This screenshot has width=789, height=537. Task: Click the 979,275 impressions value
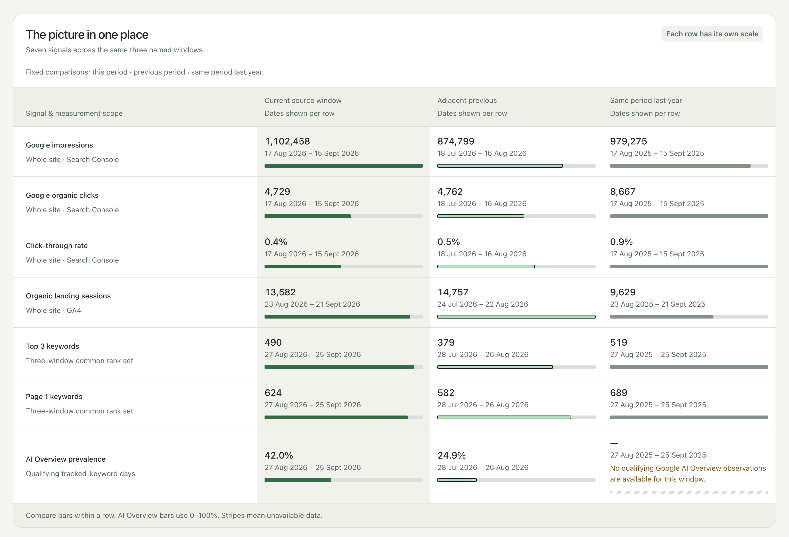point(628,141)
